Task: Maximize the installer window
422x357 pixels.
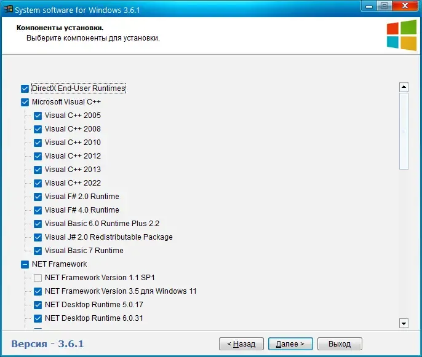Action: coord(385,6)
